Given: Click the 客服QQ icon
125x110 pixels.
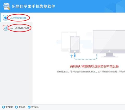Looking at the screenshot, I should [16, 107].
